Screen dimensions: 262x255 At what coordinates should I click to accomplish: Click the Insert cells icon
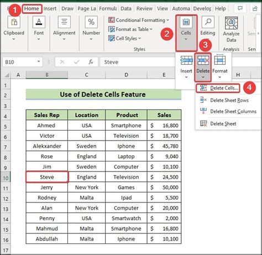click(x=186, y=60)
